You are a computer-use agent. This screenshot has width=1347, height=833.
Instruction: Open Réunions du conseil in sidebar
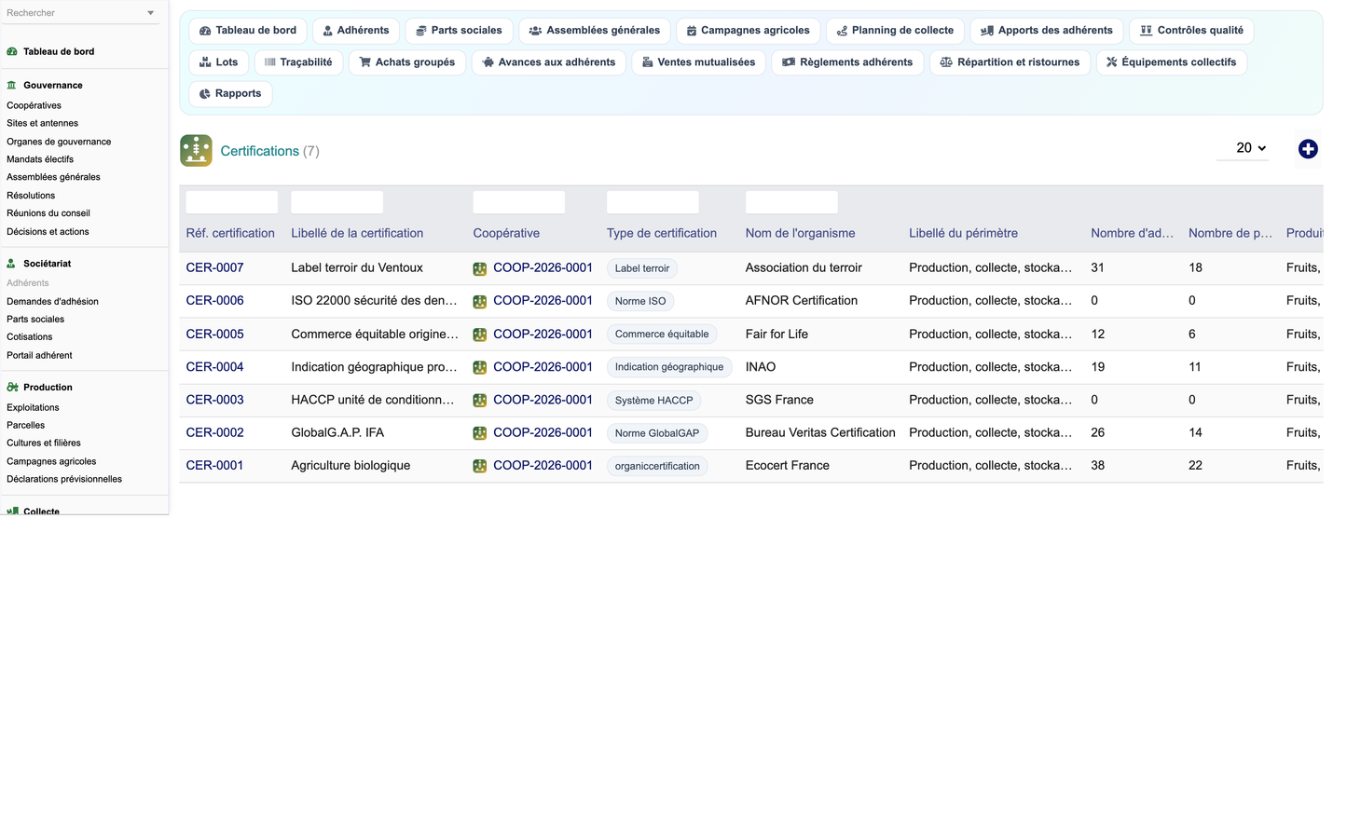tap(48, 213)
